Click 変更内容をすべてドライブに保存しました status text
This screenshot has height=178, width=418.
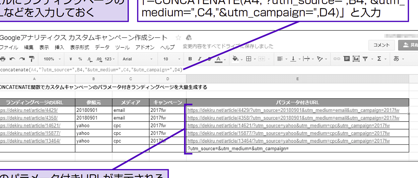pos(228,47)
